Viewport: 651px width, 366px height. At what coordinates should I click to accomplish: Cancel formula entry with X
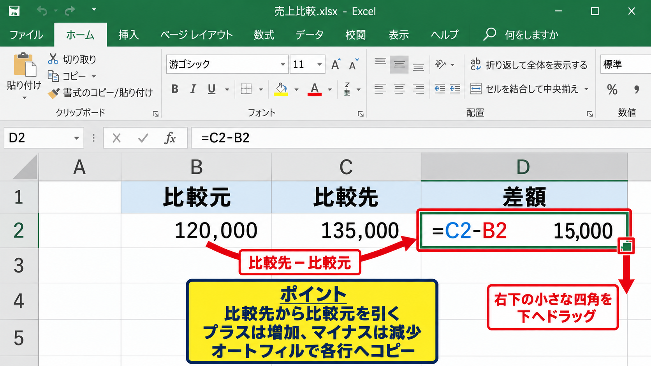(116, 138)
